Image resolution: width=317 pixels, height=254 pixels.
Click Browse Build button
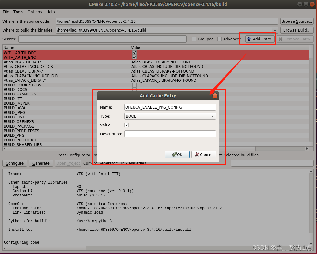coord(296,30)
